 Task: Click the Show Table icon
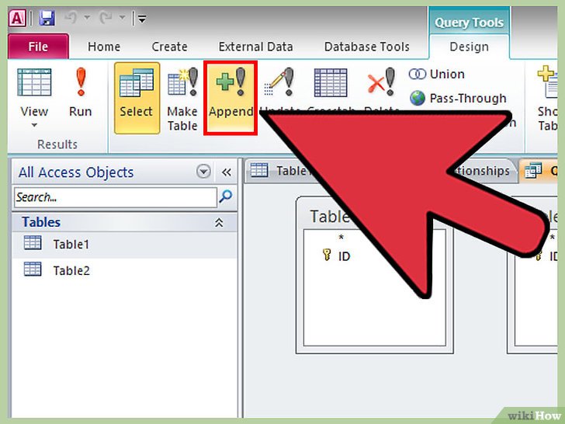click(547, 82)
